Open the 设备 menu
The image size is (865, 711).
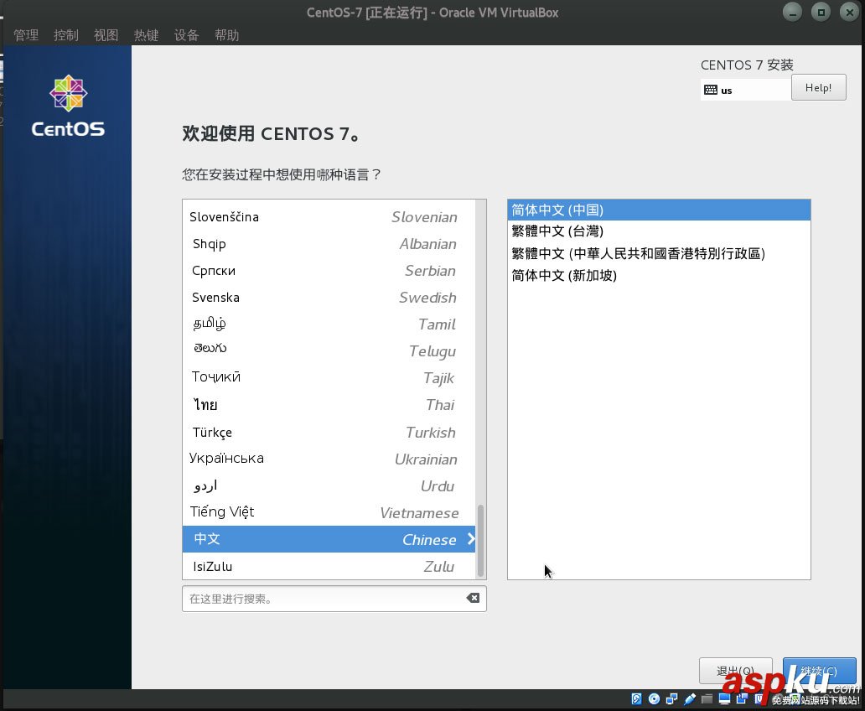tap(186, 35)
